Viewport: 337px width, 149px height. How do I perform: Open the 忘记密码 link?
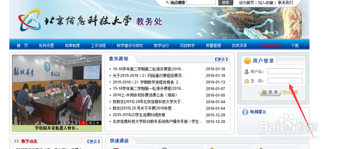tap(290, 92)
